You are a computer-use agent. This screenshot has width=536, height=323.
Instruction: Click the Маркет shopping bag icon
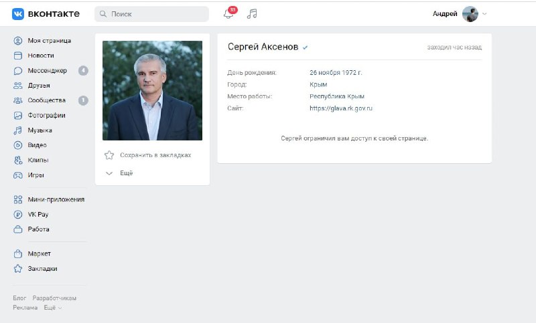[18, 253]
